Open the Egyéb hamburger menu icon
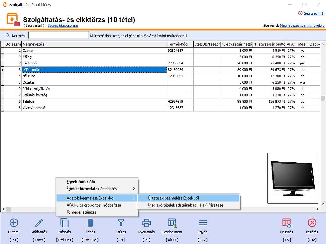The width and height of the screenshot is (326, 244). [x=202, y=222]
